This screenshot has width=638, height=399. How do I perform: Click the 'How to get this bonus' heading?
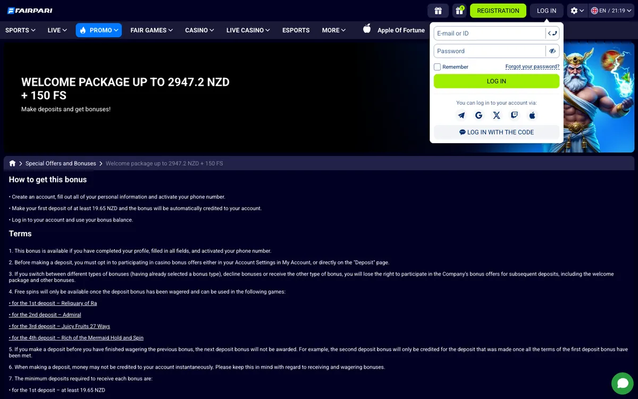click(48, 180)
